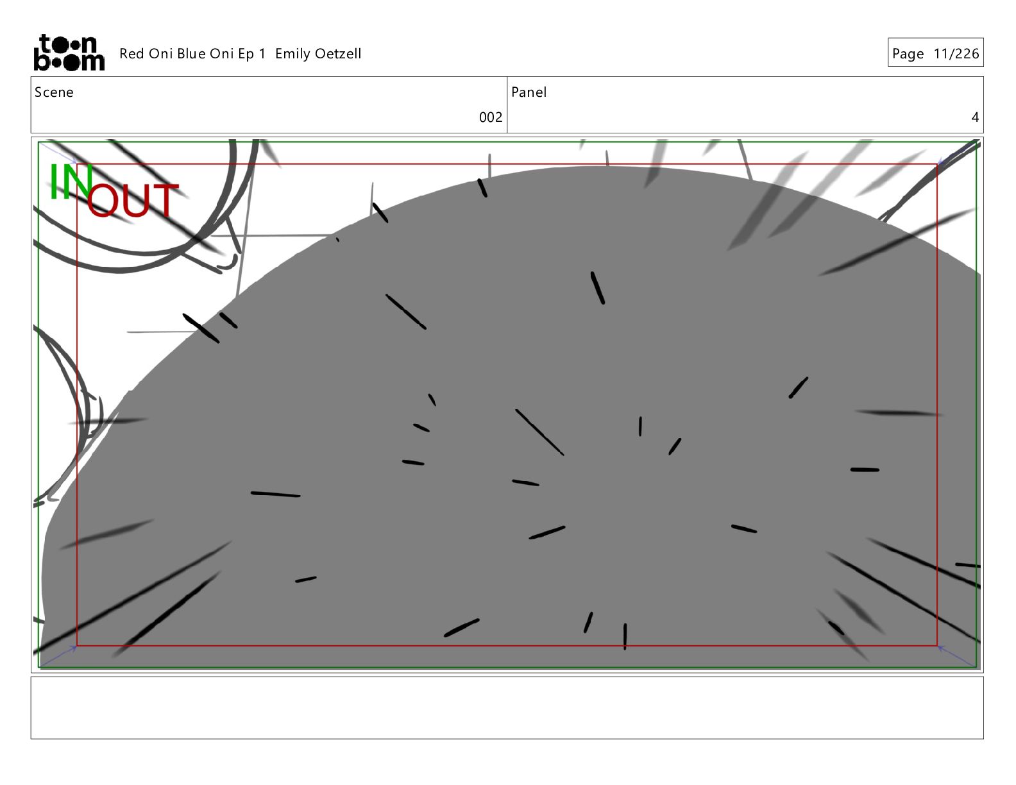The width and height of the screenshot is (1016, 785).
Task: Click the empty notes box below panel
Action: [507, 708]
